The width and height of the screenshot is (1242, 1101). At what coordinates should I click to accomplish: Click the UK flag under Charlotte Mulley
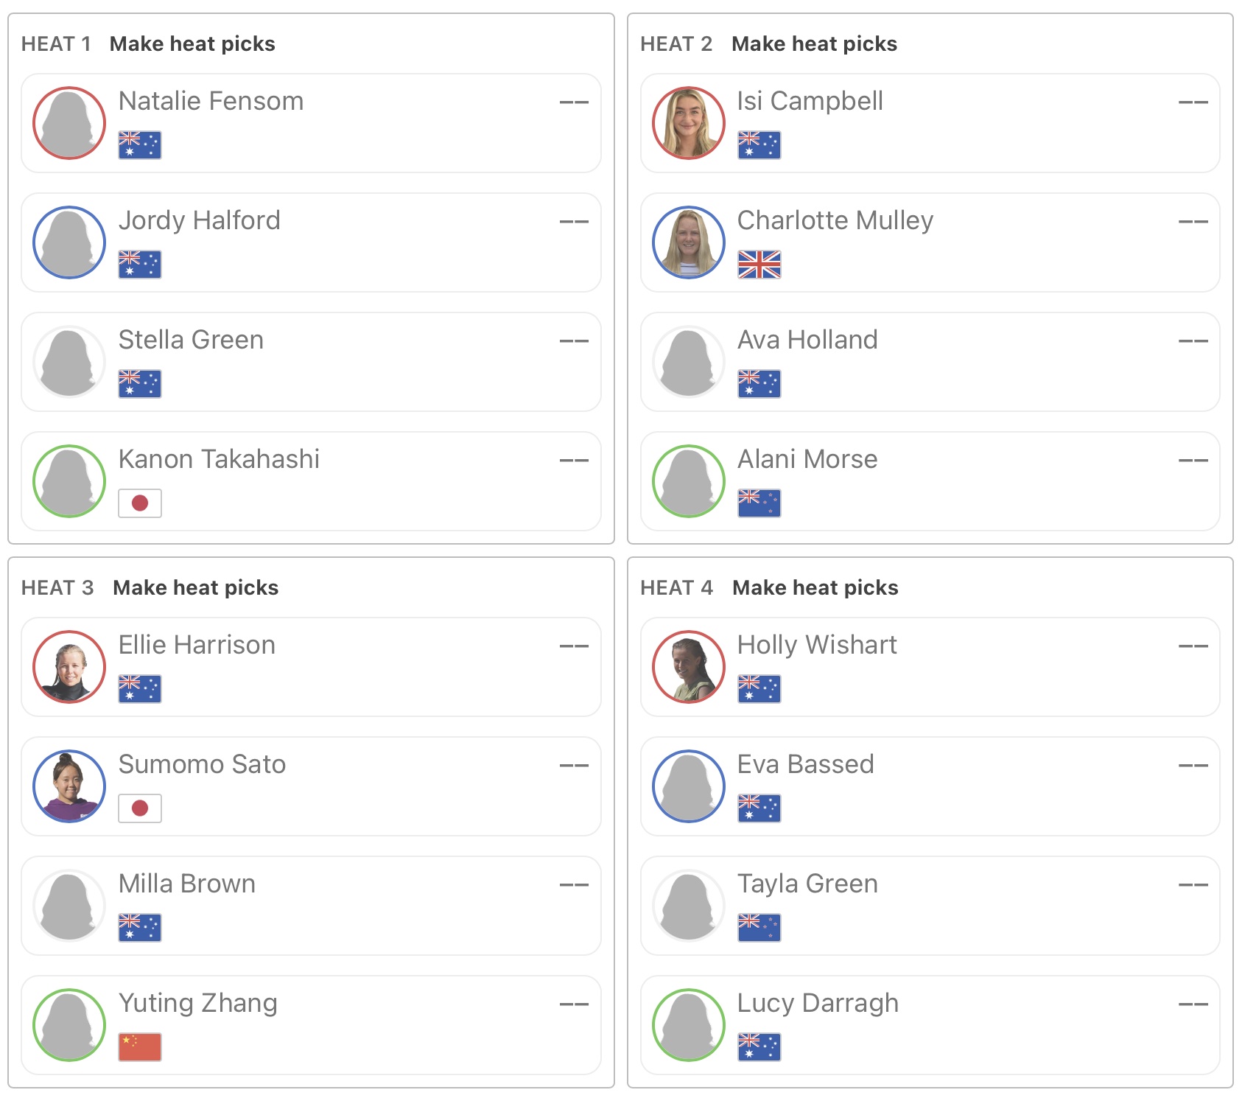(x=759, y=265)
